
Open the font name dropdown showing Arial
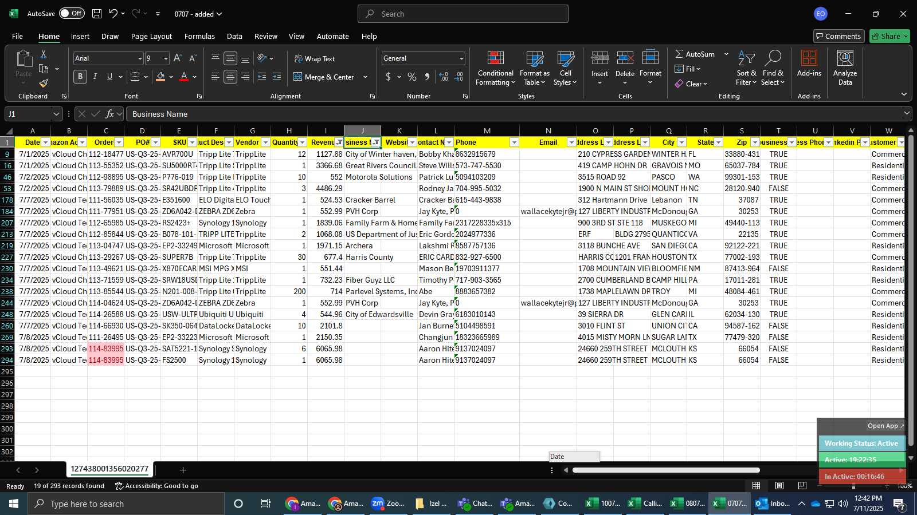pyautogui.click(x=139, y=58)
